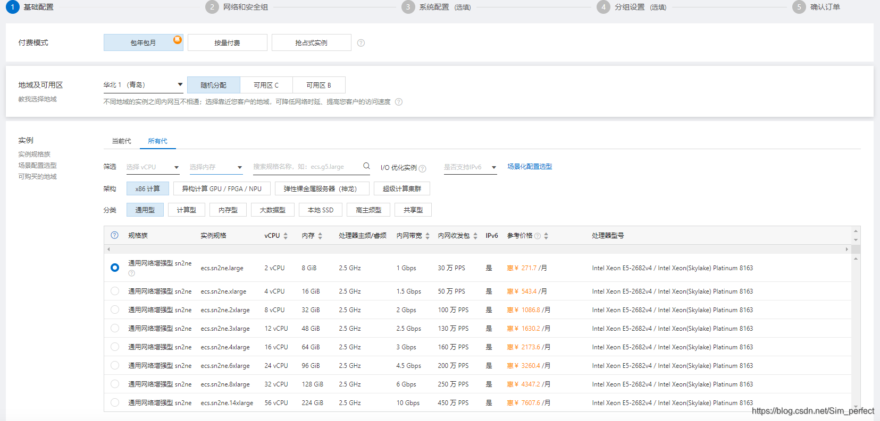Select 通用型 category
The image size is (880, 421).
(145, 210)
